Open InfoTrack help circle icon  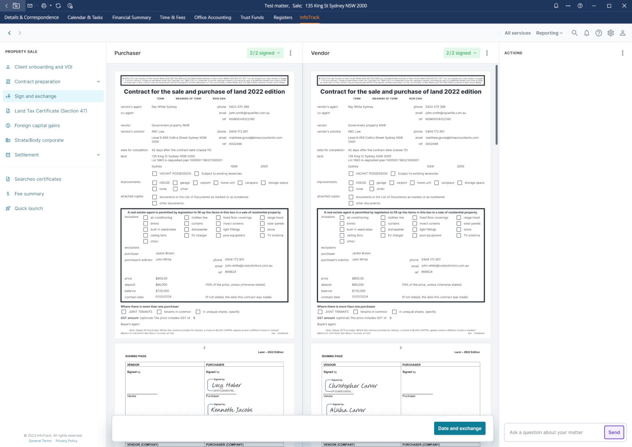[x=599, y=33]
